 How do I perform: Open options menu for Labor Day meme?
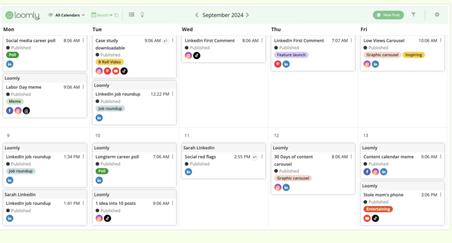pos(83,87)
